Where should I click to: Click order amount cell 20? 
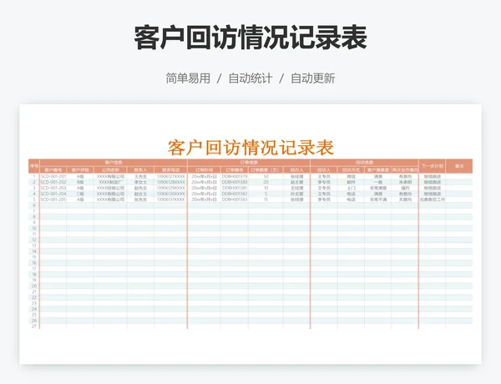266,182
